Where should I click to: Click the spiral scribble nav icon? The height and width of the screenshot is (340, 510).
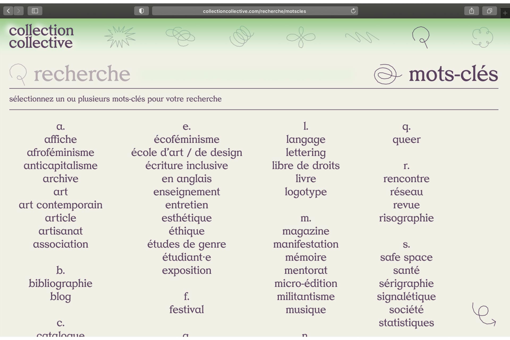[x=241, y=36]
